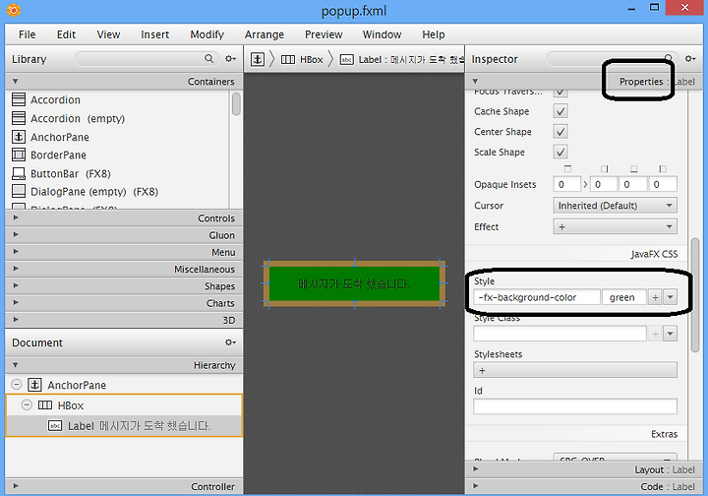
Task: Collapse the Containers library section
Action: [x=16, y=82]
